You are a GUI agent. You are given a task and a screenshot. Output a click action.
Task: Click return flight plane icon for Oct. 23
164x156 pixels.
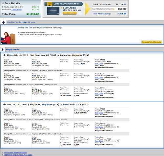(x=5, y=104)
